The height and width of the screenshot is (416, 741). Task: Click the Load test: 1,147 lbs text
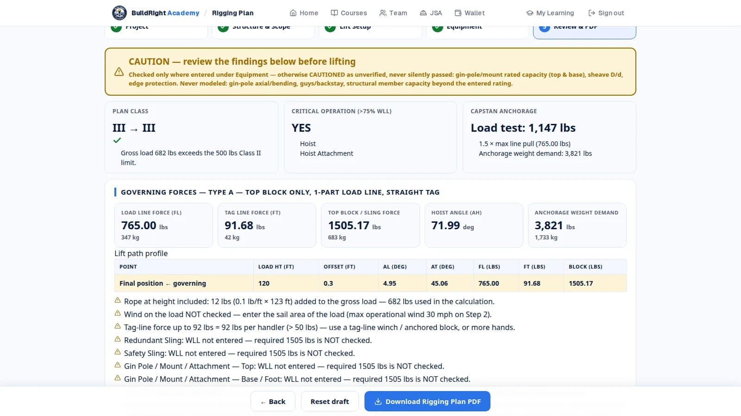[523, 128]
